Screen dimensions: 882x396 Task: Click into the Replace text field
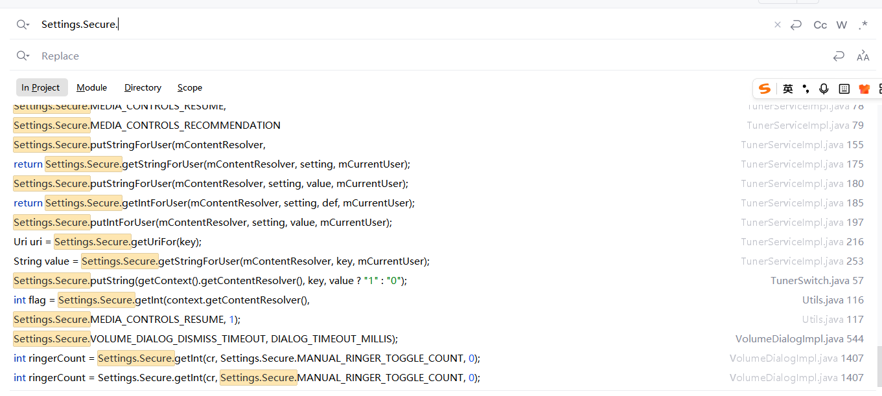[428, 56]
